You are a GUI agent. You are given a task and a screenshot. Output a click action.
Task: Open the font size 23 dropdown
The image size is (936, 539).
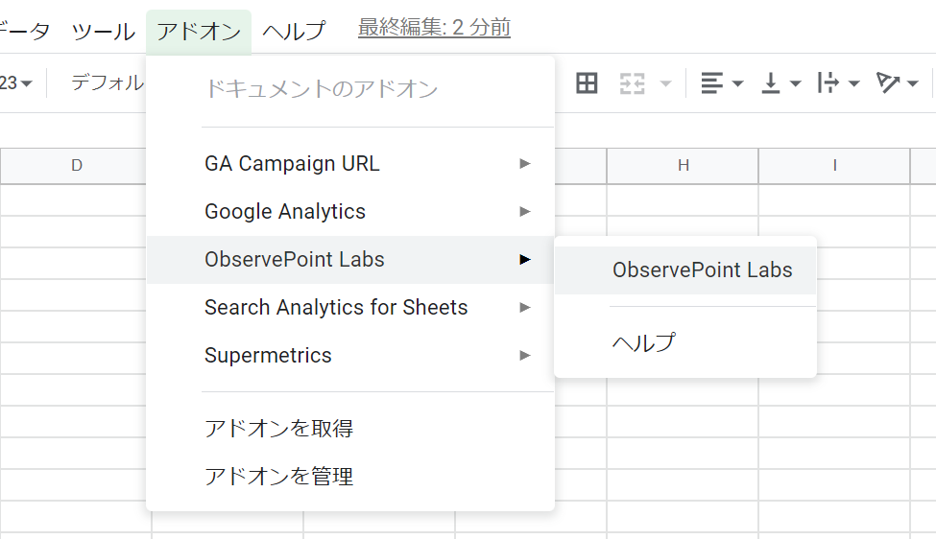(16, 82)
